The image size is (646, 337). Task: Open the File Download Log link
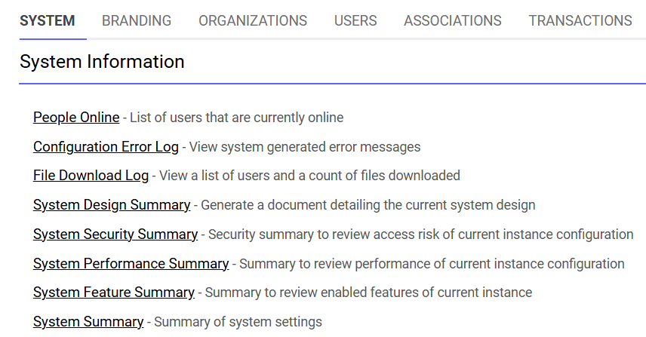pyautogui.click(x=91, y=176)
